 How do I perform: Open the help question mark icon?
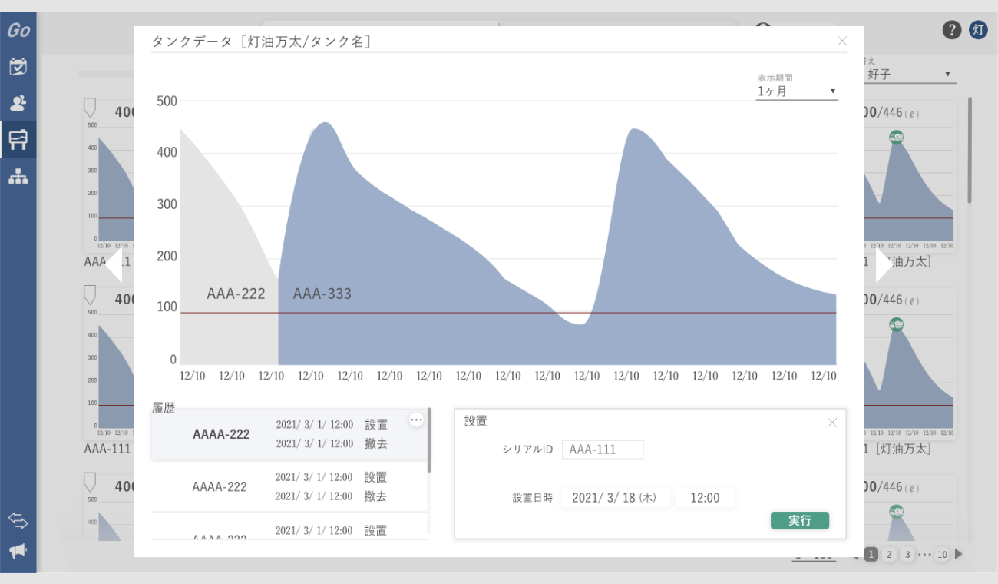point(952,30)
